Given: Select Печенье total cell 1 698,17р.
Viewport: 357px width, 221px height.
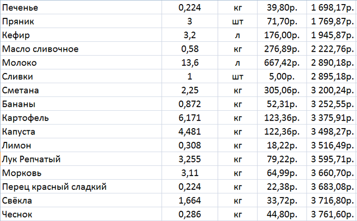Looking at the screenshot, I should click(331, 8).
